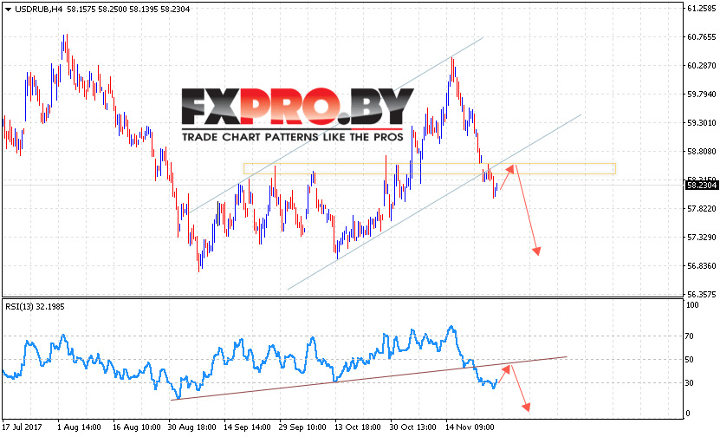Click the 57.8220 price axis label

click(x=701, y=209)
